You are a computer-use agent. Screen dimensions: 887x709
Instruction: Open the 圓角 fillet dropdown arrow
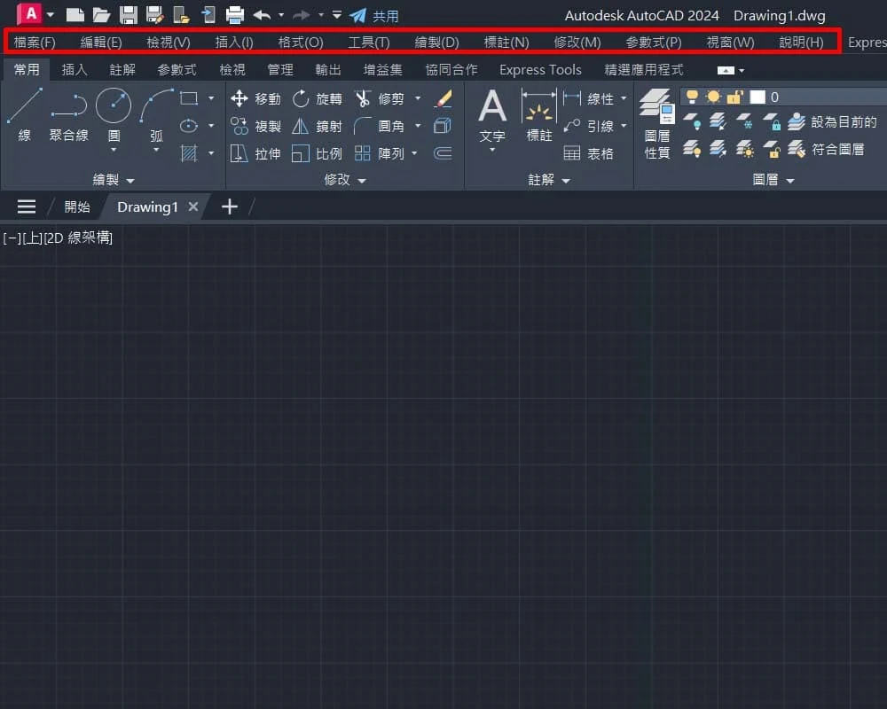click(x=418, y=126)
